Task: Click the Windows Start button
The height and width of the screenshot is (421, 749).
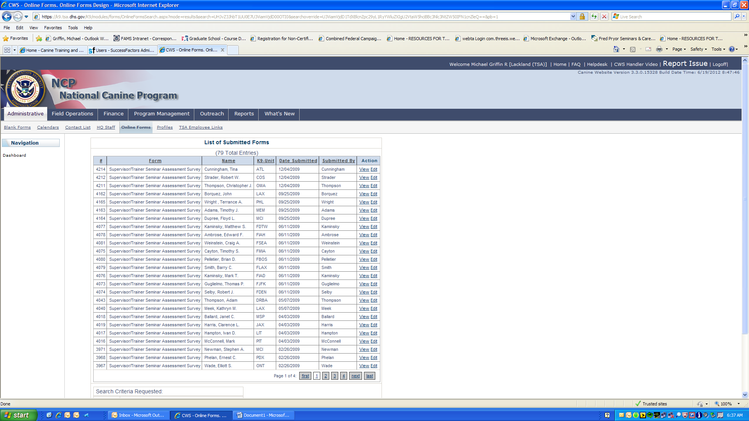Action: click(x=18, y=415)
